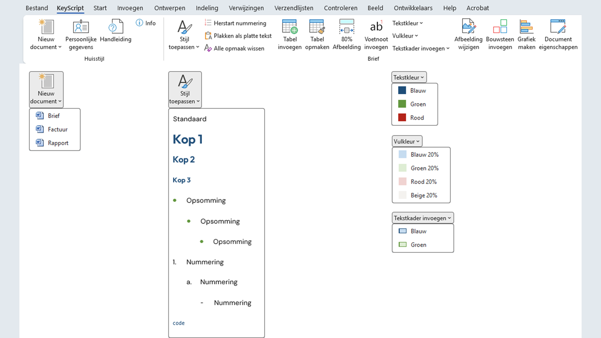Open the Invoegen ribbon tab
This screenshot has width=601, height=338.
coord(130,8)
